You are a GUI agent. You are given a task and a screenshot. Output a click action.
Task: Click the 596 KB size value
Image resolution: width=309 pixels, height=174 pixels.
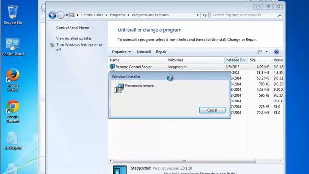tap(264, 95)
